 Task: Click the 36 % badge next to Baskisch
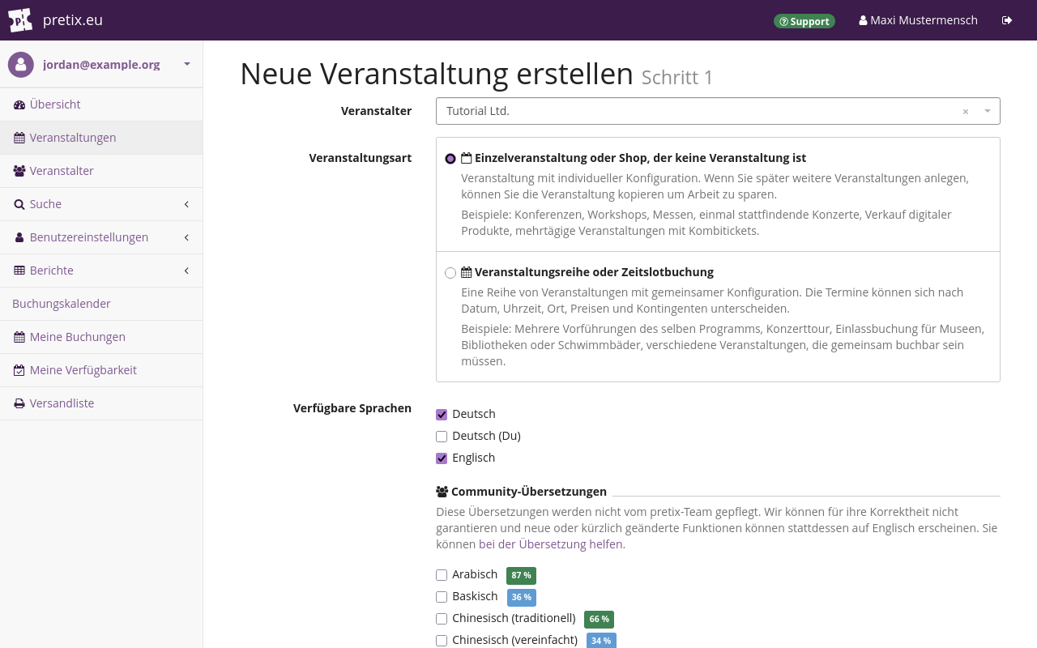pyautogui.click(x=522, y=597)
